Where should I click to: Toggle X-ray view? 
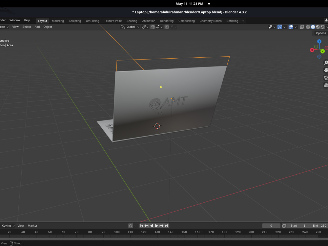[x=302, y=27]
